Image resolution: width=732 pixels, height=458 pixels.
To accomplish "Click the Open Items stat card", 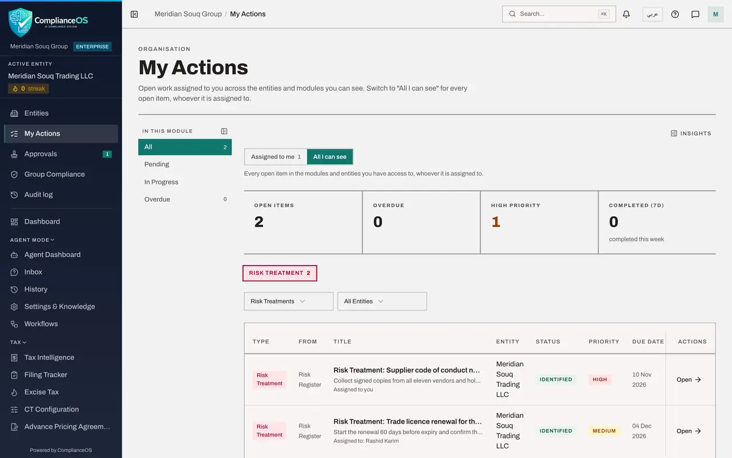I will [303, 222].
